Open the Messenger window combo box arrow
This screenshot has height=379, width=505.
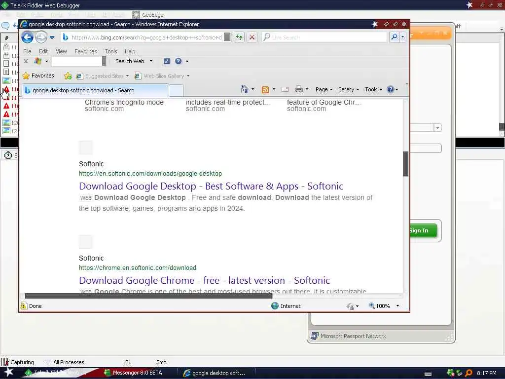coord(437,128)
